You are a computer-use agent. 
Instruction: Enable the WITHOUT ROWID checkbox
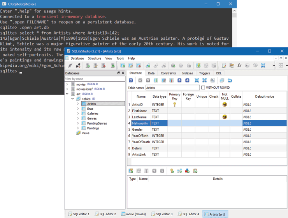pyautogui.click(x=203, y=88)
